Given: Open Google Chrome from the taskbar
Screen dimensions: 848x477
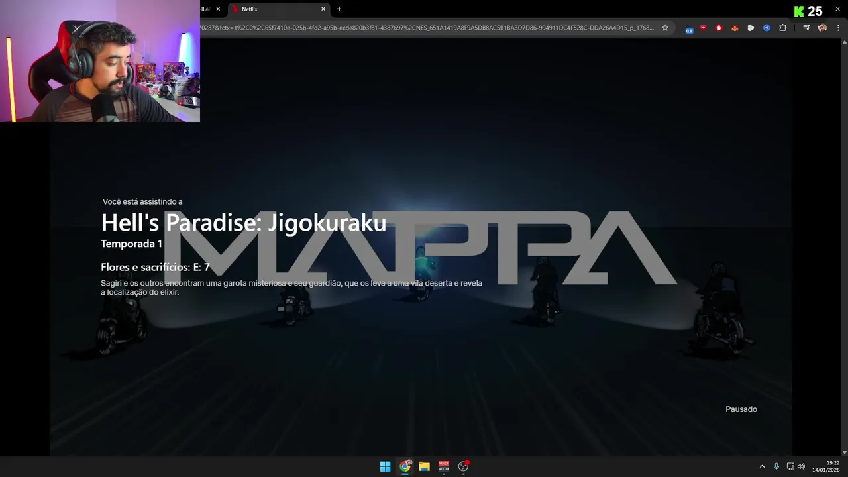Looking at the screenshot, I should 405,466.
